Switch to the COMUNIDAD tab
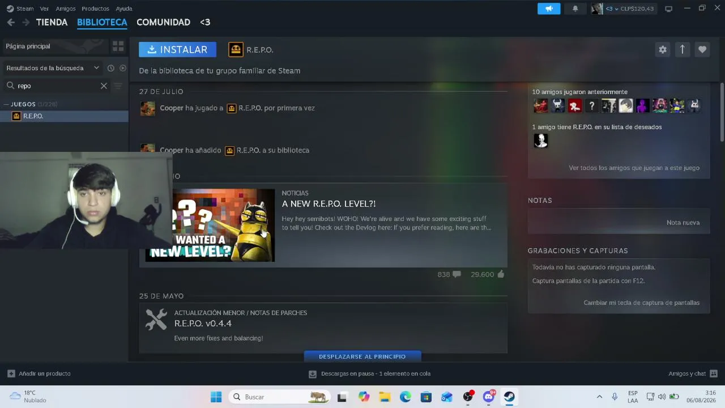Screen dimensions: 725x408 [x=163, y=22]
